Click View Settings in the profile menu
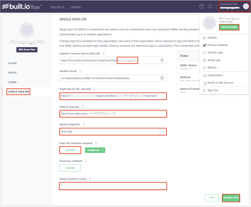 coord(229,27)
